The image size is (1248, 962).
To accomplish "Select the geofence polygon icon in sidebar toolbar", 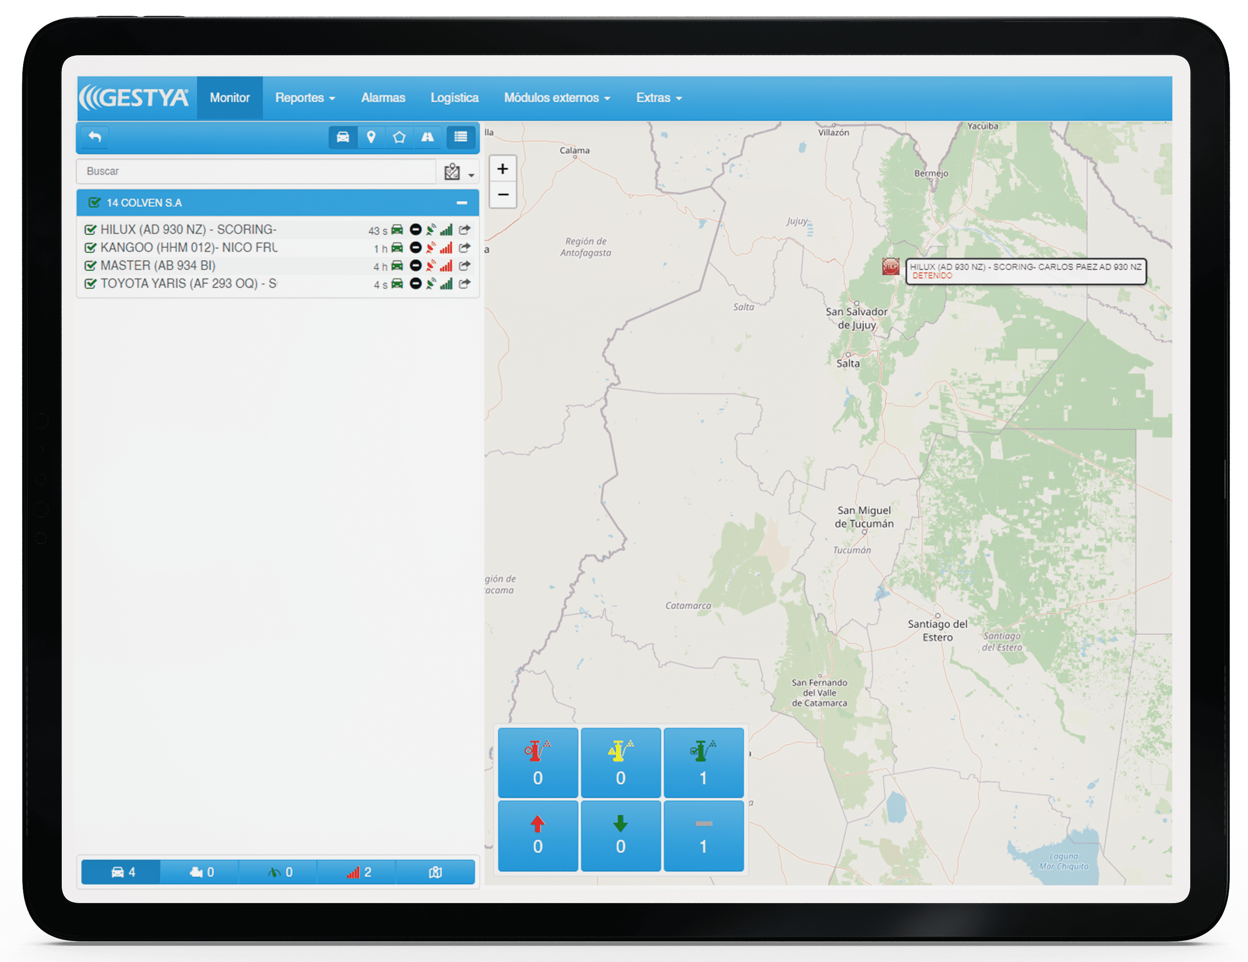I will click(x=399, y=137).
